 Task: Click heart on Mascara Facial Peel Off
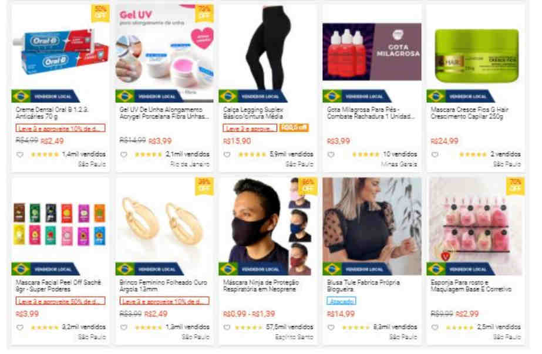click(20, 328)
